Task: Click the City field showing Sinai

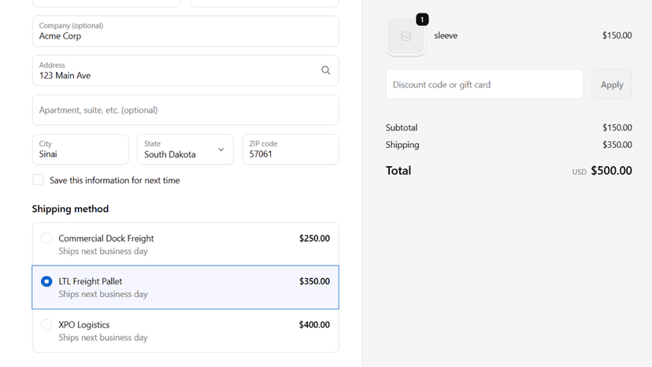Action: coord(80,150)
